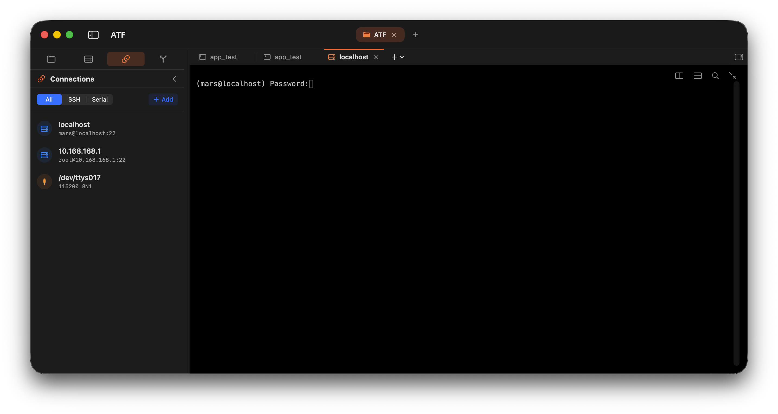Filter connections by All
This screenshot has height=414, width=778.
coord(49,100)
